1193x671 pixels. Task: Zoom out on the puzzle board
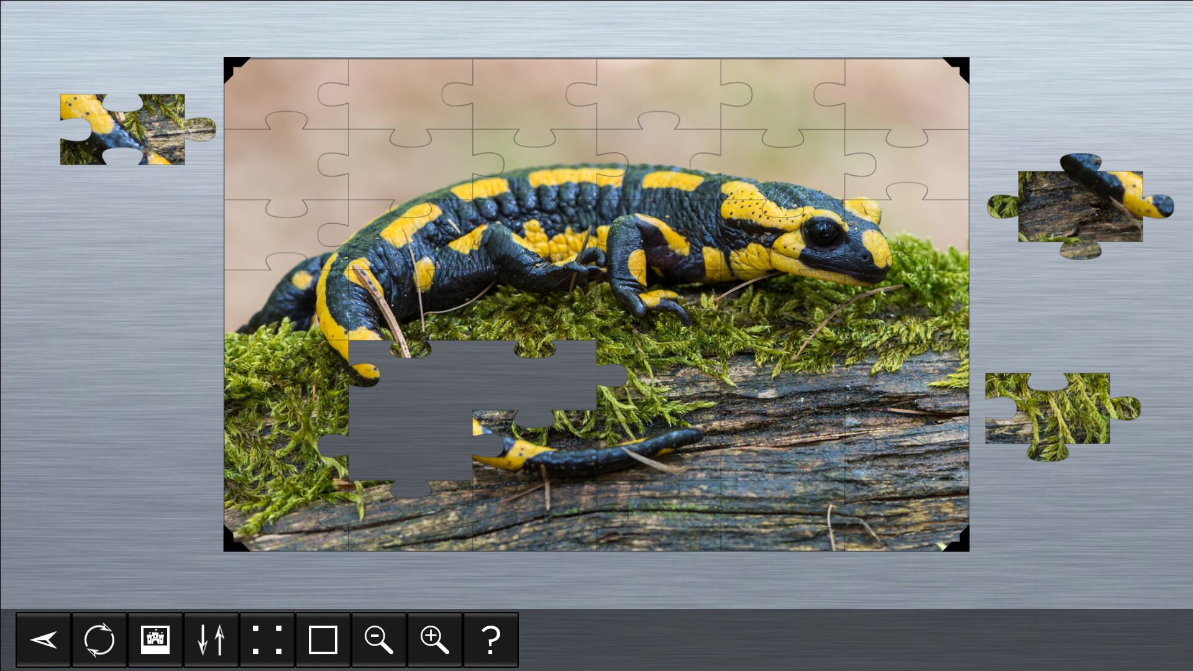pos(379,640)
